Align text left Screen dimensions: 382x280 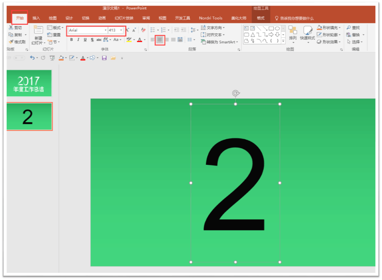coord(152,40)
